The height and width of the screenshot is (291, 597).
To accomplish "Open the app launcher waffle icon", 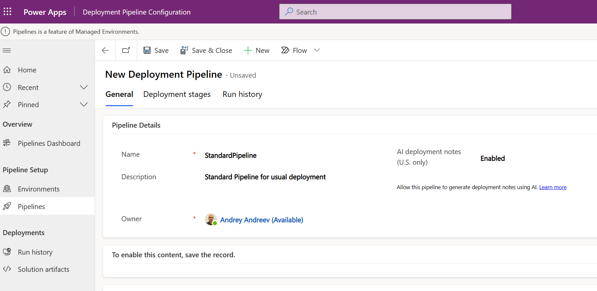I will [x=7, y=12].
